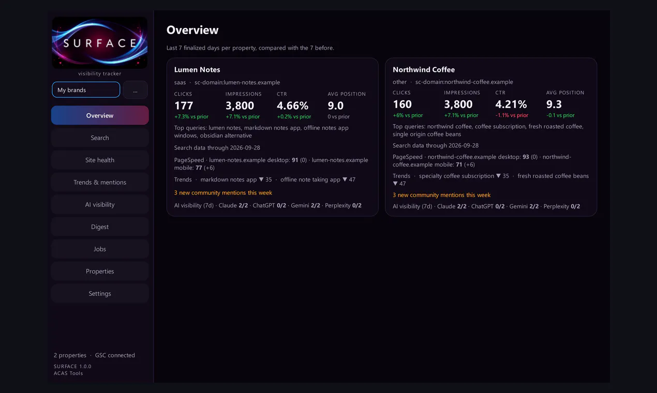Open the "My brands" selector
657x393 pixels.
coord(86,89)
